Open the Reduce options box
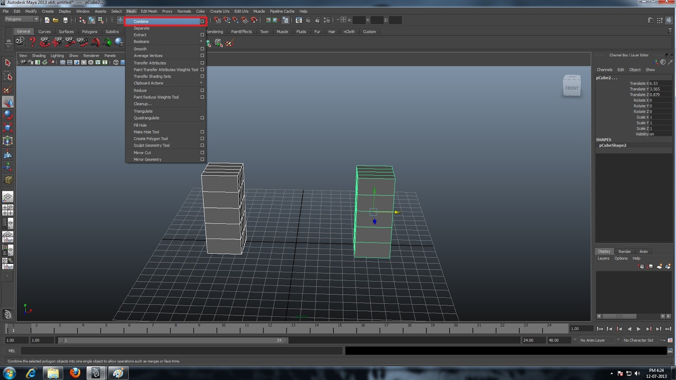 [202, 90]
